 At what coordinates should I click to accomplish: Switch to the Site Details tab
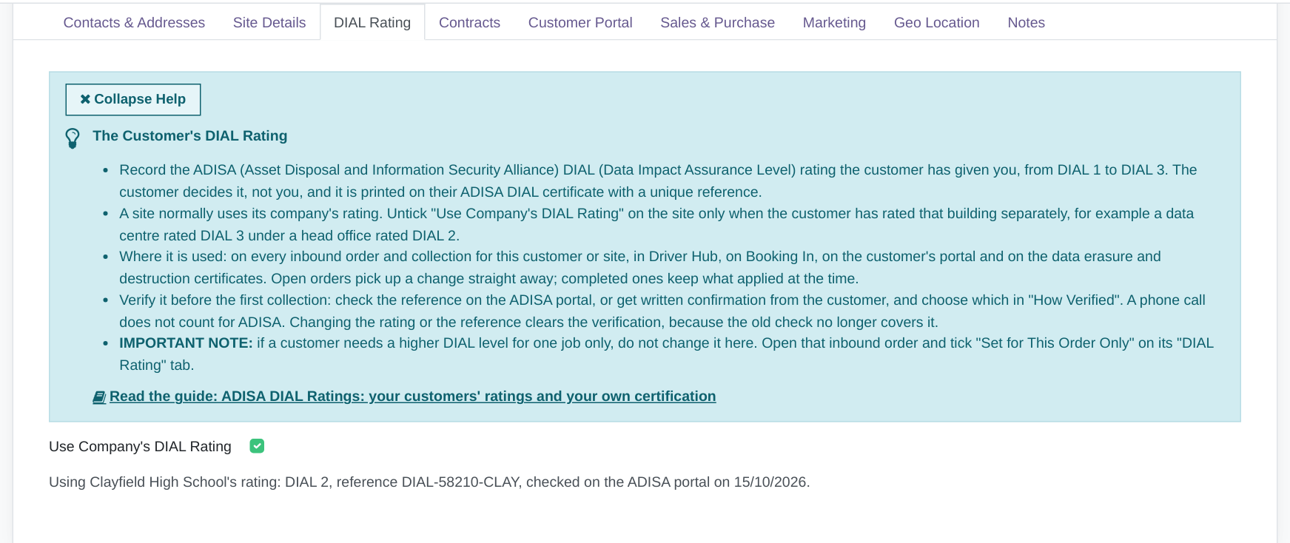pyautogui.click(x=269, y=23)
